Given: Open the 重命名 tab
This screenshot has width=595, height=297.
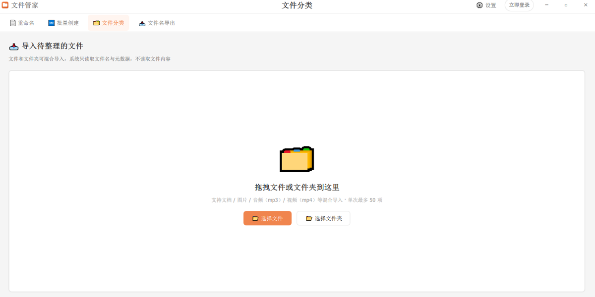Looking at the screenshot, I should (x=22, y=23).
